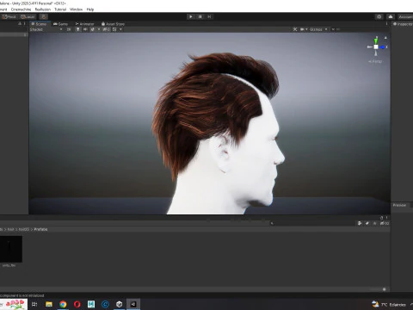Toggle the Persp projection label
Viewport: 413px width, 310px height.
click(375, 61)
